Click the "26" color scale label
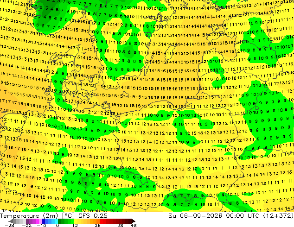Viewport: 294px width, 227px height. point(97,225)
